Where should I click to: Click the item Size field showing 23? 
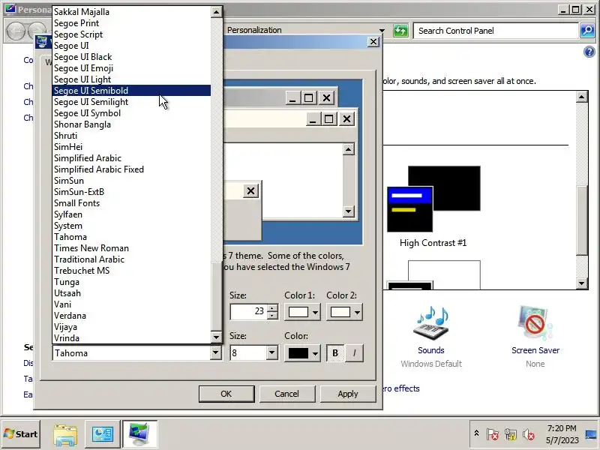click(249, 312)
